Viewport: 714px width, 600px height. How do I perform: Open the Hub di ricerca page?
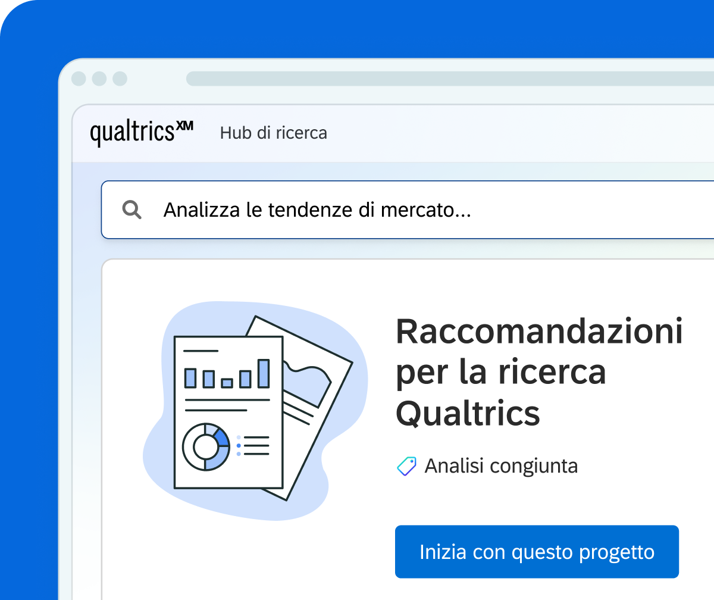pos(274,133)
